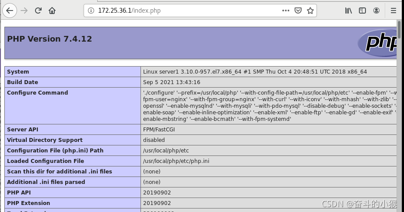Save page to Pocket
This screenshot has width=404, height=212.
[x=298, y=11]
